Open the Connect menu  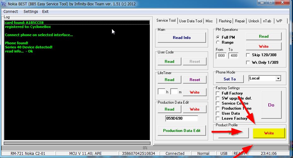(x=11, y=12)
